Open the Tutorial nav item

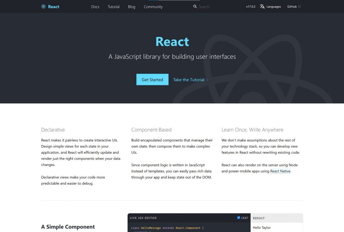114,7
